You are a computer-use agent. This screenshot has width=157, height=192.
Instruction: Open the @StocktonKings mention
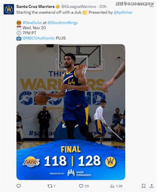pos(62,23)
